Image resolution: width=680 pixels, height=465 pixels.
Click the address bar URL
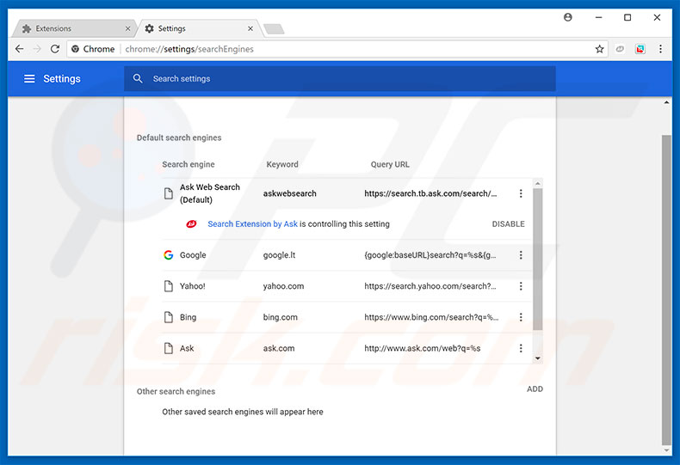(189, 49)
